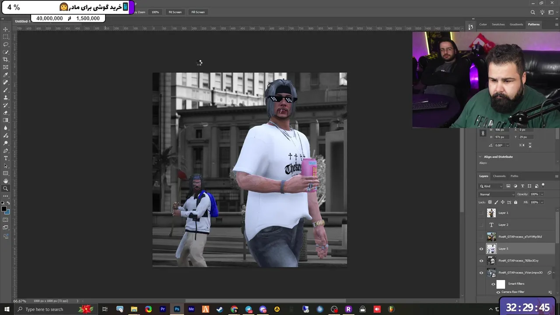Select the Brush tool
This screenshot has width=560, height=315.
[6, 90]
